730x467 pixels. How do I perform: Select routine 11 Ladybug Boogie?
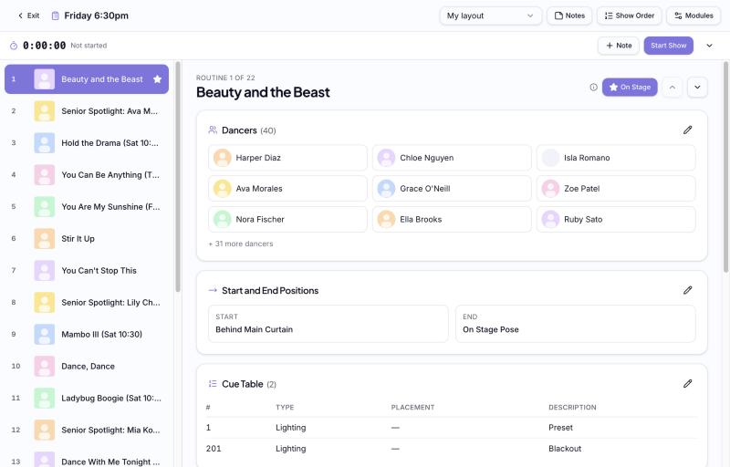point(87,399)
